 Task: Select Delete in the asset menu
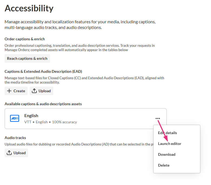164,165
